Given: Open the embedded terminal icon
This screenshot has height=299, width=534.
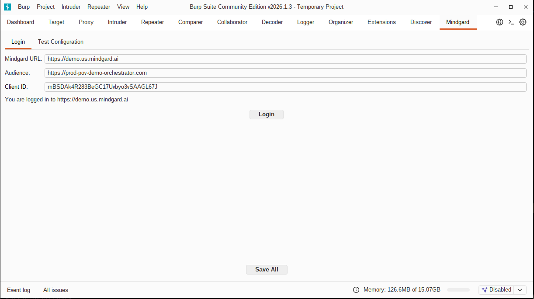Looking at the screenshot, I should tap(511, 22).
